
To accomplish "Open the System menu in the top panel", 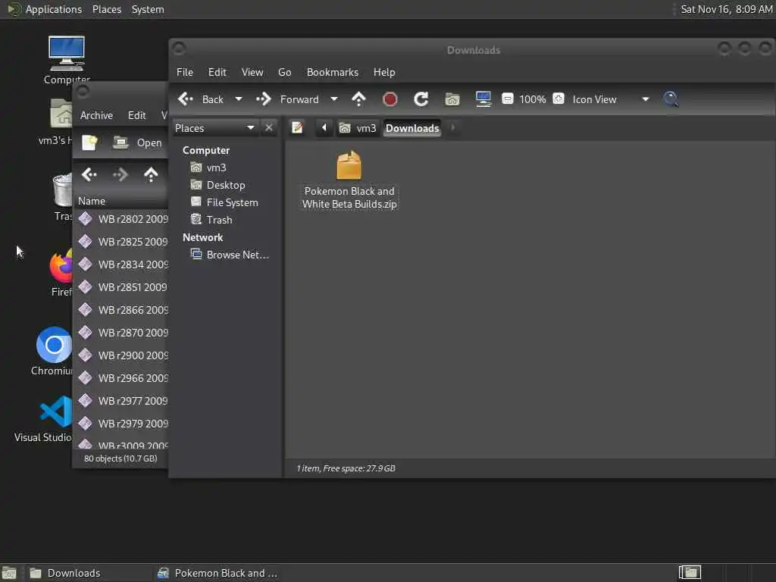I will coord(148,9).
